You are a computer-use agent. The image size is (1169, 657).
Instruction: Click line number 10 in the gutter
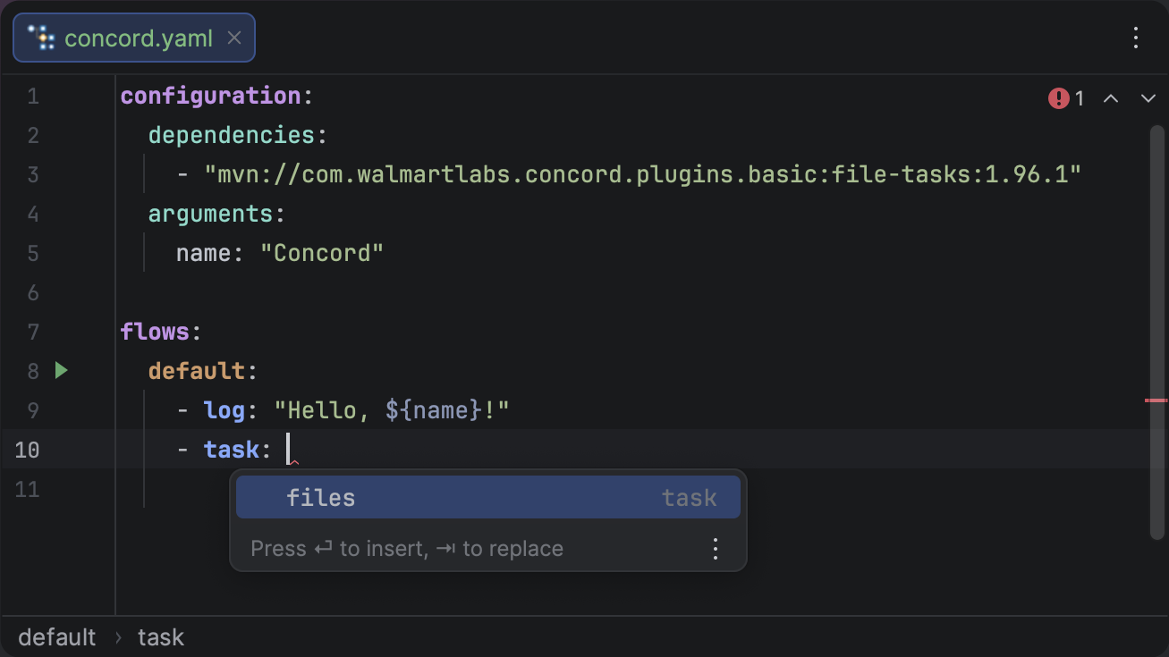point(27,450)
